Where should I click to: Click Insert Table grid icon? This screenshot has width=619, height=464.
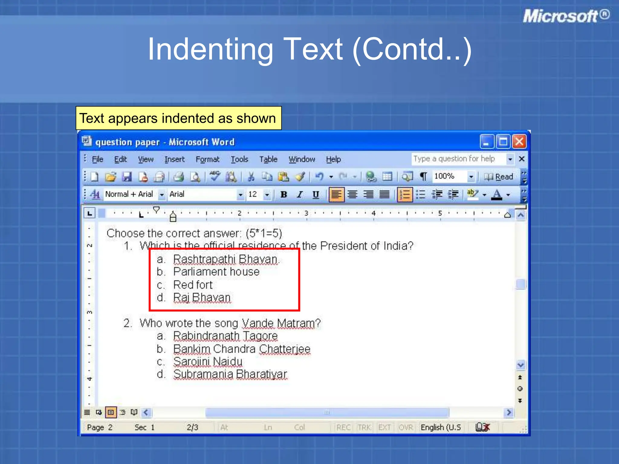coord(387,176)
